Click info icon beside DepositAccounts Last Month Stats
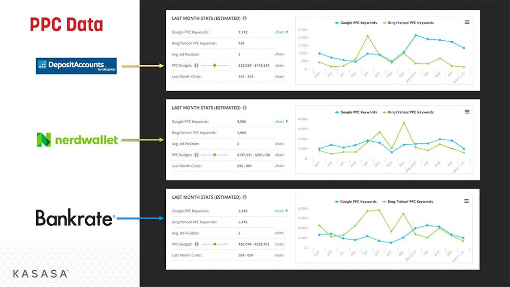 (x=245, y=18)
